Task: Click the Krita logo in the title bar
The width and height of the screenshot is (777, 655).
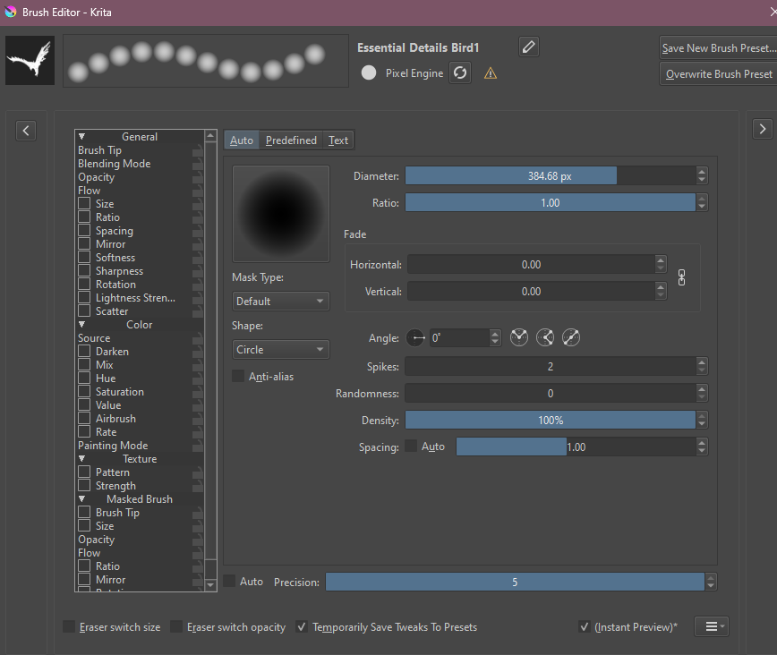Action: pyautogui.click(x=11, y=13)
